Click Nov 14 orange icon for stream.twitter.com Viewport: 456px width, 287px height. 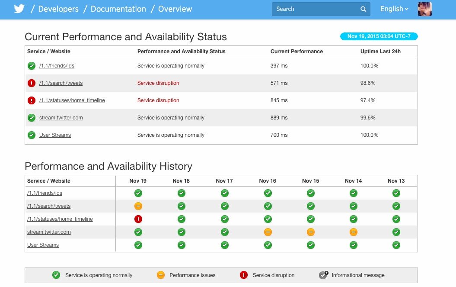tap(354, 232)
